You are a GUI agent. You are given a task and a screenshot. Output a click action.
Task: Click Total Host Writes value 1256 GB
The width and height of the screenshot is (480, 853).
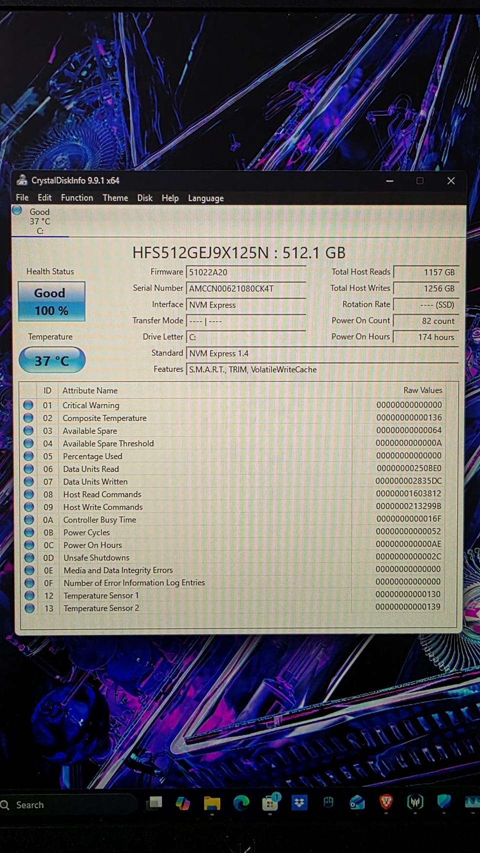pyautogui.click(x=426, y=288)
